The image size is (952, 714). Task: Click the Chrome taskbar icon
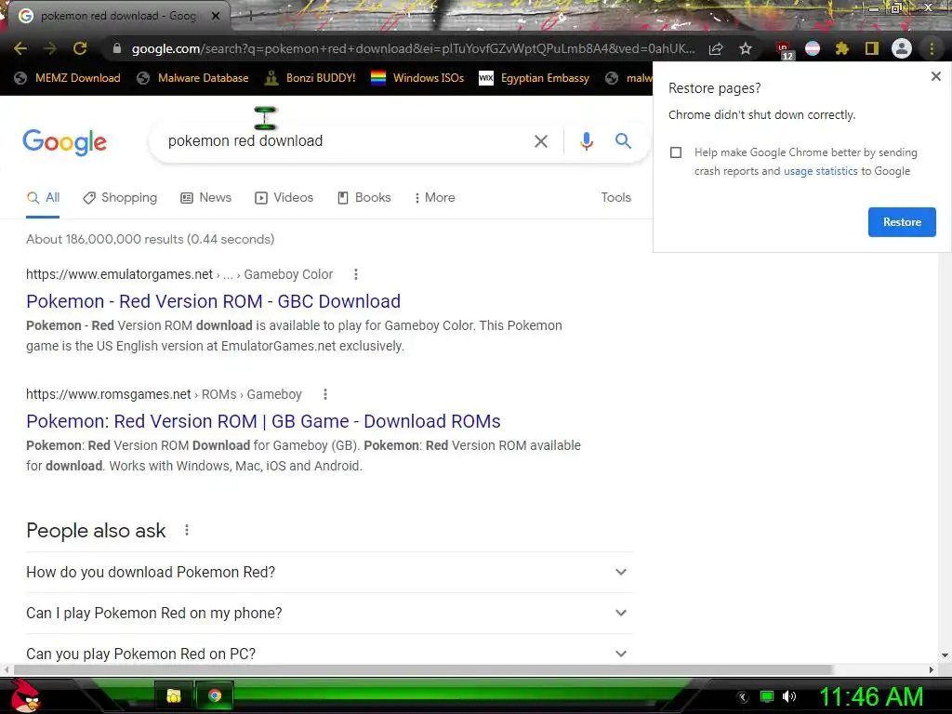click(215, 695)
